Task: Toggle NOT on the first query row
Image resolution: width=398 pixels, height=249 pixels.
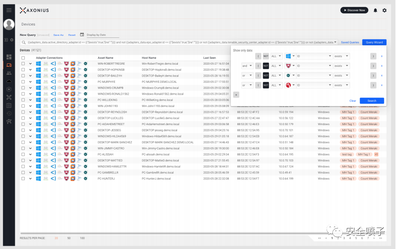Action: (266, 56)
